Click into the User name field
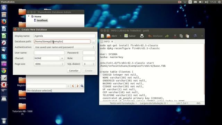Viewport: 222px width, 125px height. [49, 53]
